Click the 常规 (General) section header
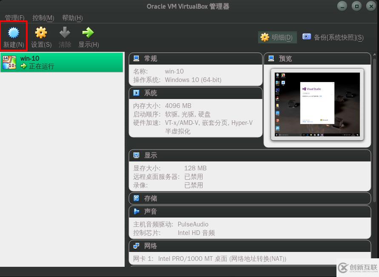The image size is (379, 277). pyautogui.click(x=196, y=59)
